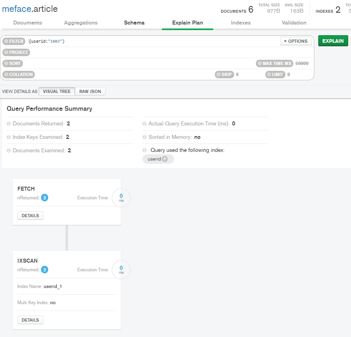The width and height of the screenshot is (351, 337).
Task: Click the filter query input field
Action: [158, 41]
